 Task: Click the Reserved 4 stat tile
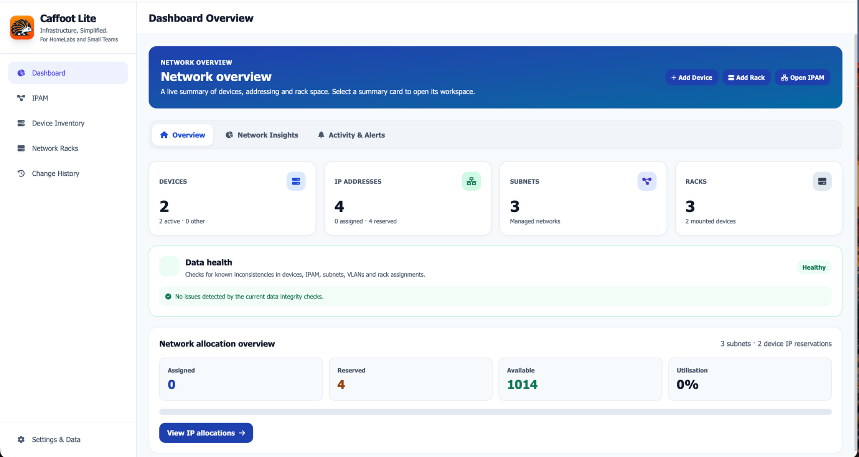click(x=411, y=379)
